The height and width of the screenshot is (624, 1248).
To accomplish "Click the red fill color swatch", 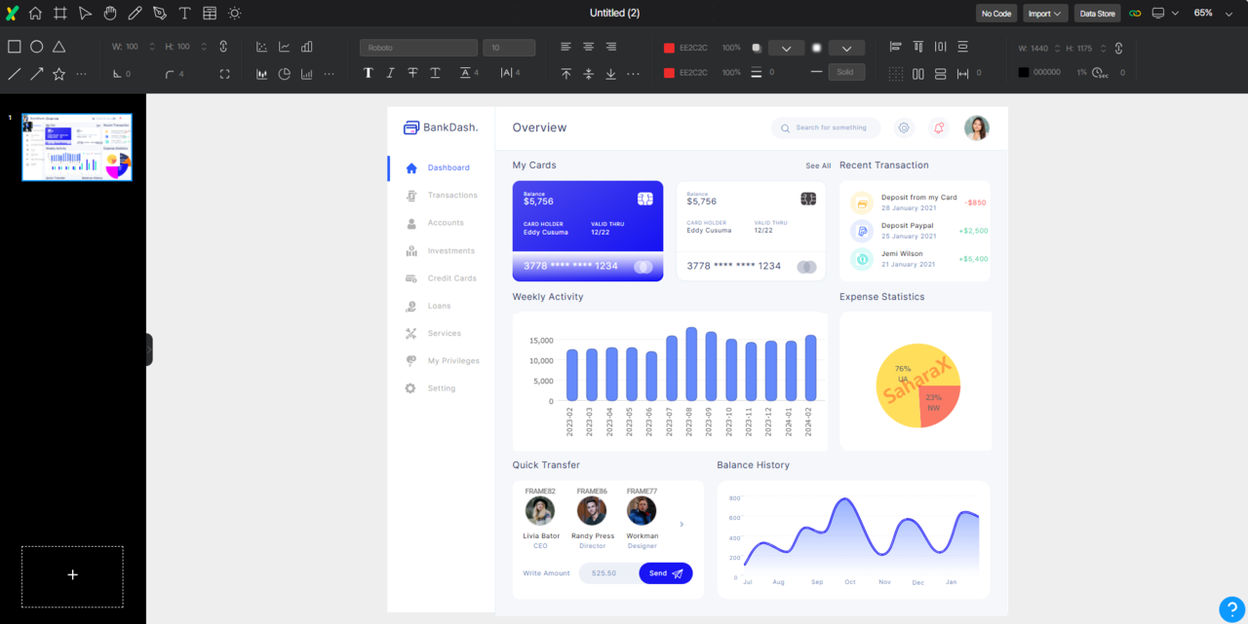I will 669,48.
